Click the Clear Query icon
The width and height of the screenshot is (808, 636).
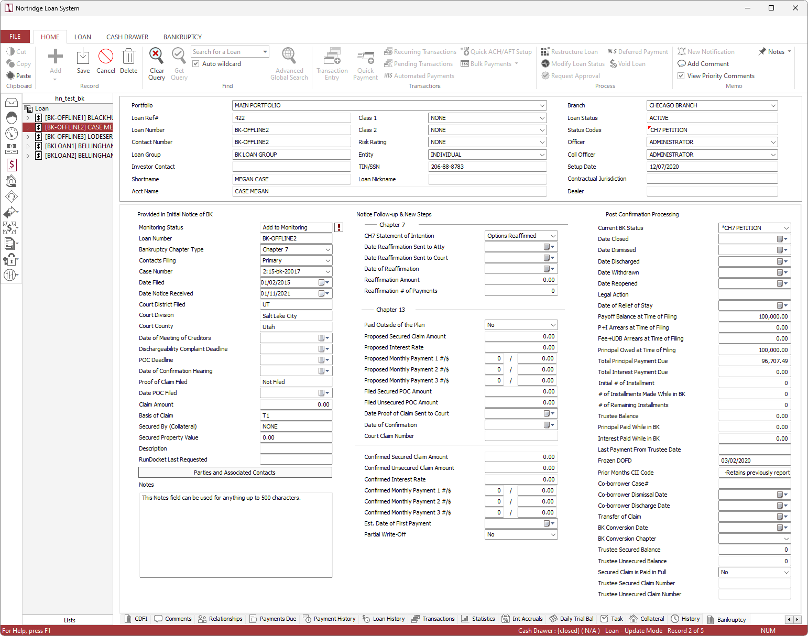157,55
